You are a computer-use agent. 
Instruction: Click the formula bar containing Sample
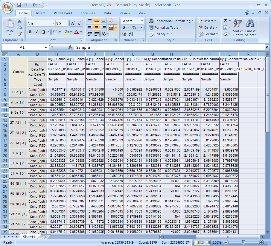pyautogui.click(x=169, y=47)
